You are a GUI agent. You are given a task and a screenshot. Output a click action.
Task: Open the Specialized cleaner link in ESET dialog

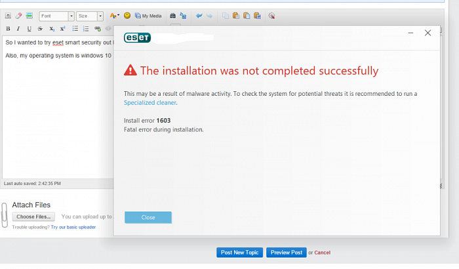pyautogui.click(x=150, y=102)
